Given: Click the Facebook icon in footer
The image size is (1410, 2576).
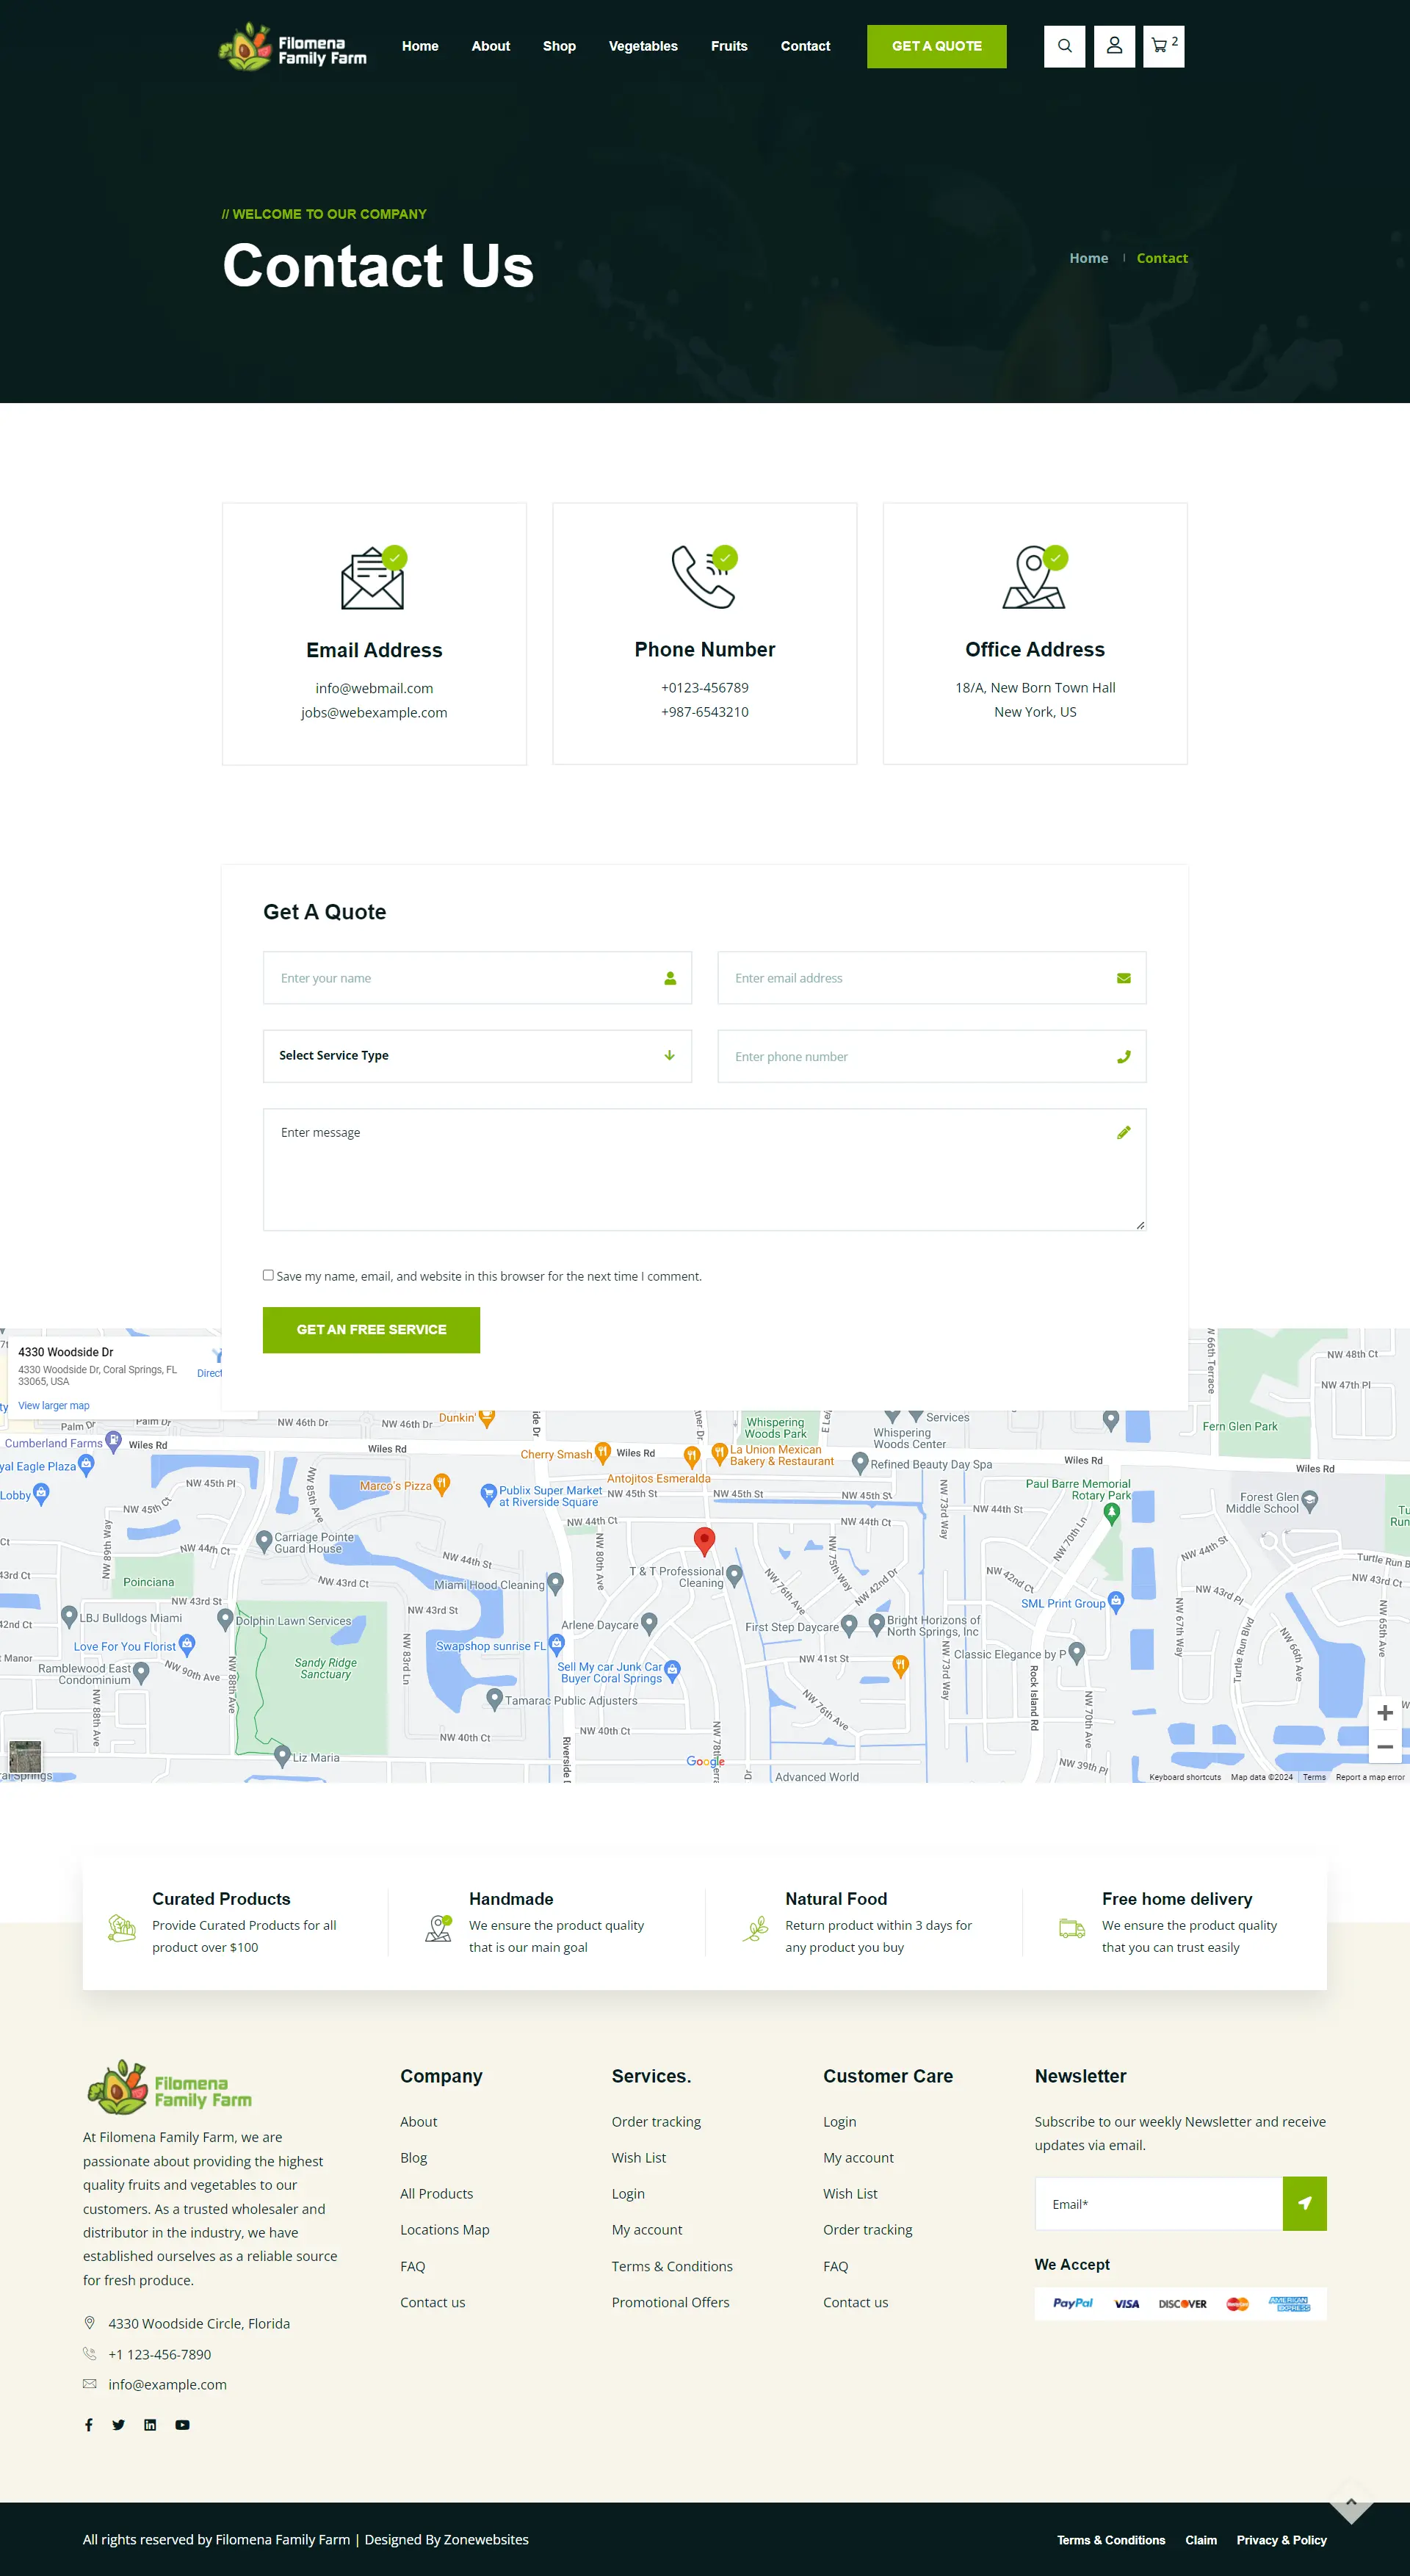Looking at the screenshot, I should pyautogui.click(x=89, y=2425).
